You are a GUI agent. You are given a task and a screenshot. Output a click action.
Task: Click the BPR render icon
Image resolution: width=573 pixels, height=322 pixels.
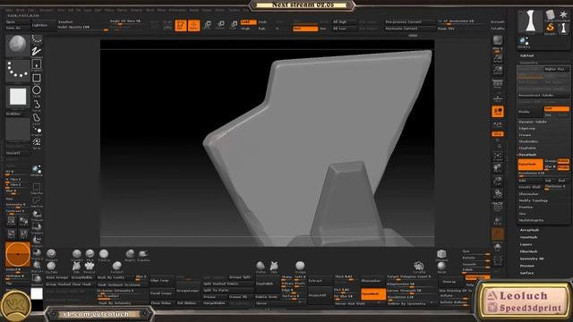[498, 40]
